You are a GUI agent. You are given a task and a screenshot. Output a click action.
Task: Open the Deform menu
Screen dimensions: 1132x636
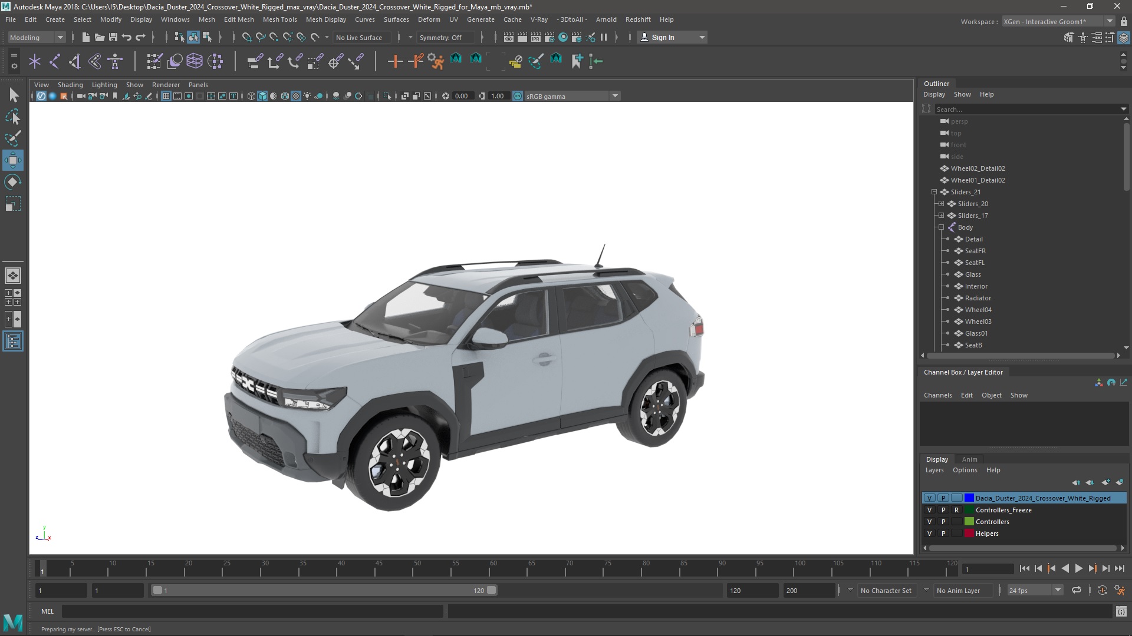(429, 19)
